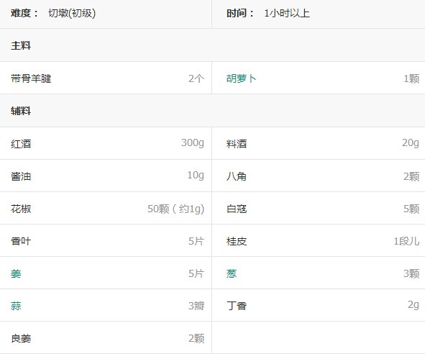Click the 主料 section header
This screenshot has width=425, height=354.
coord(21,45)
